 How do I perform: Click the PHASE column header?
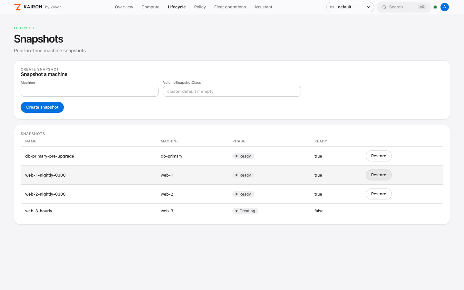click(239, 141)
